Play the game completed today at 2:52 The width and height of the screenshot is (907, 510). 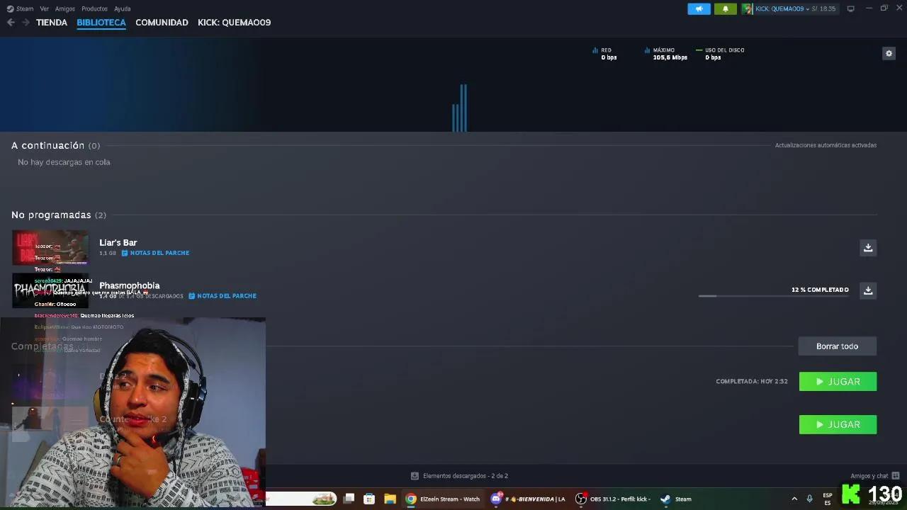838,381
